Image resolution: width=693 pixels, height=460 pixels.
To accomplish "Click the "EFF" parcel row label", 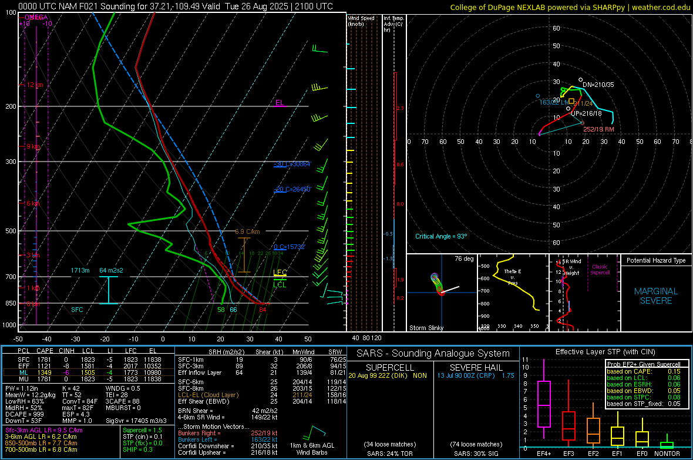I will point(23,366).
